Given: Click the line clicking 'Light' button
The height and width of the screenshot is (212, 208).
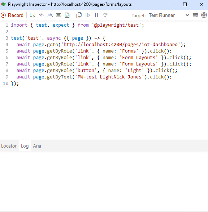Looking at the screenshot, I should 97,71.
